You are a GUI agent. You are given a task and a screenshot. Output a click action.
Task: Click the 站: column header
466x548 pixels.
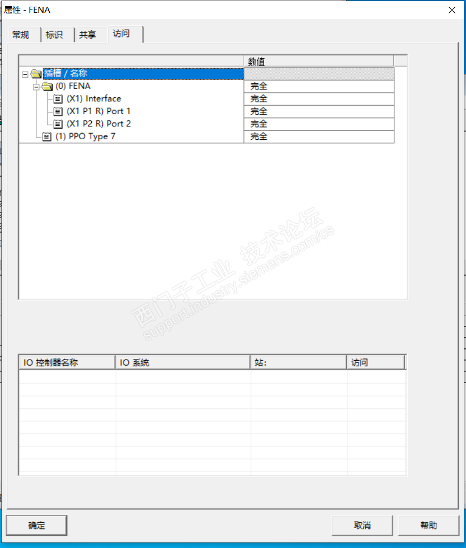(299, 362)
